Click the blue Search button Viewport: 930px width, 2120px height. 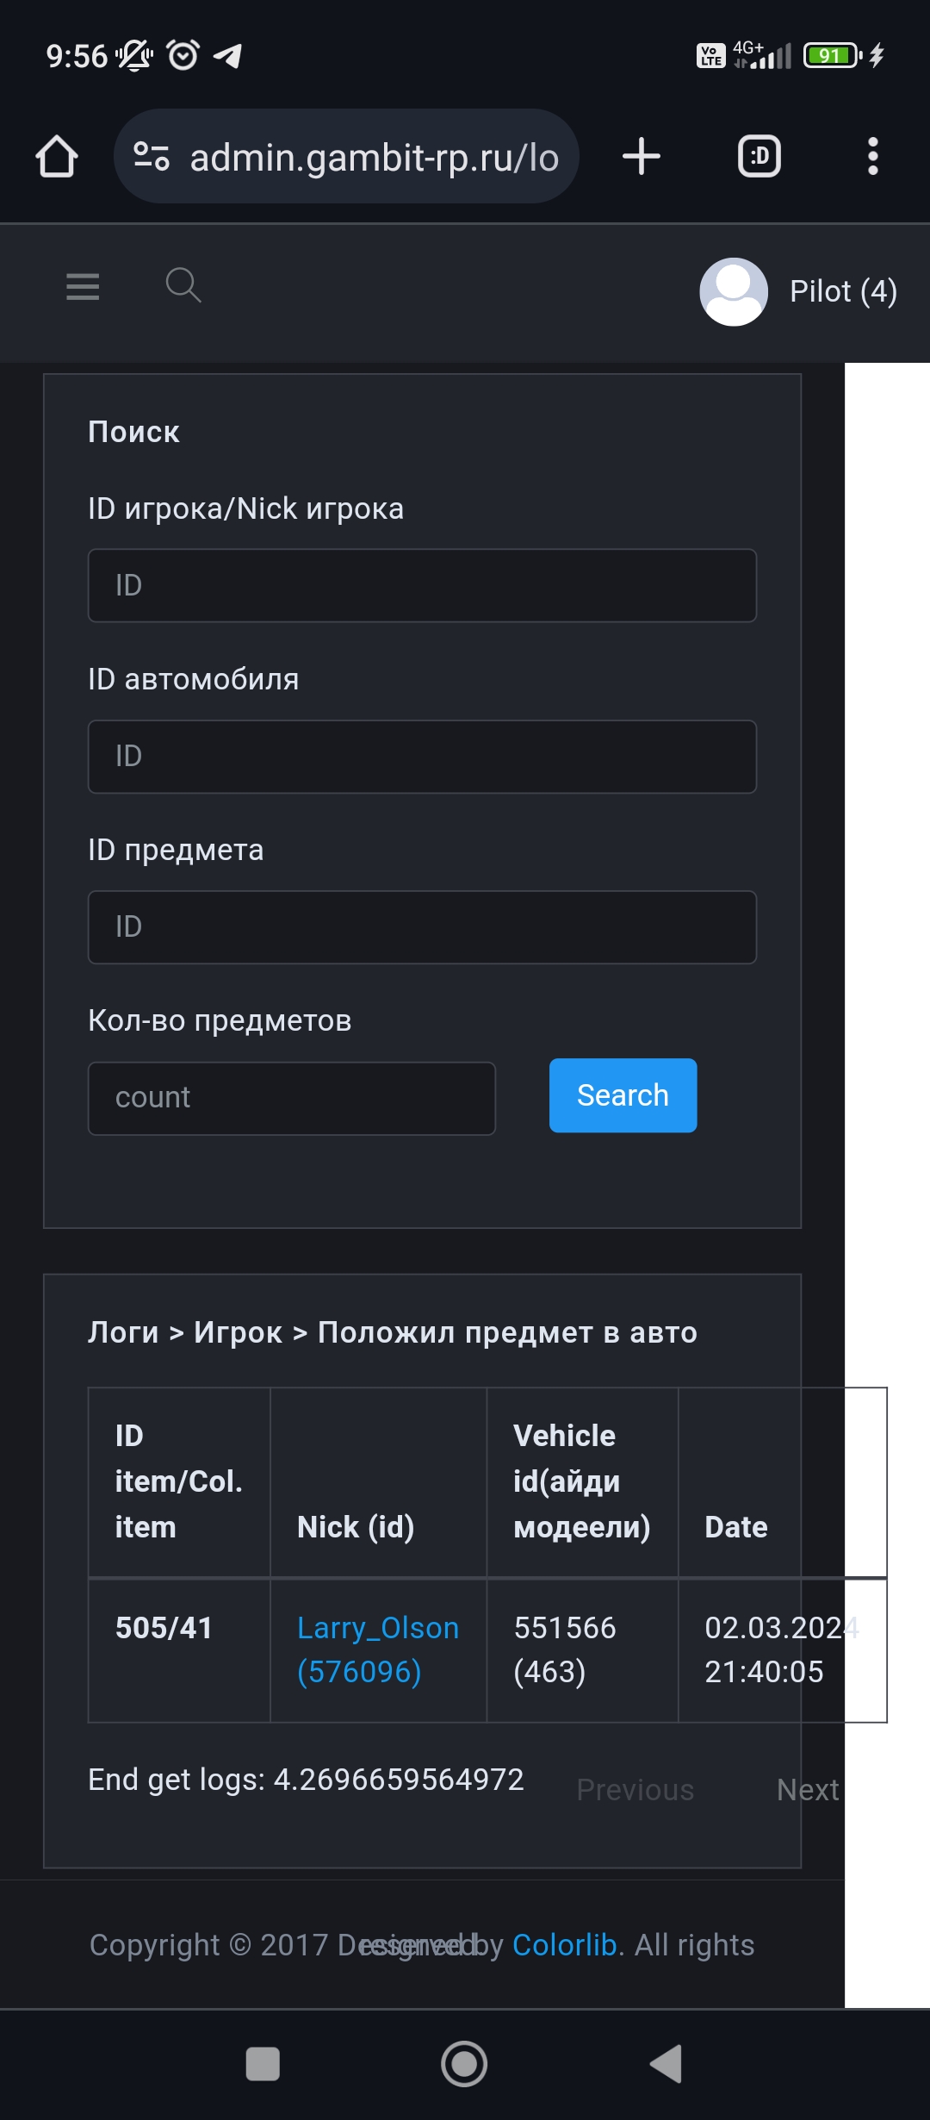[623, 1095]
